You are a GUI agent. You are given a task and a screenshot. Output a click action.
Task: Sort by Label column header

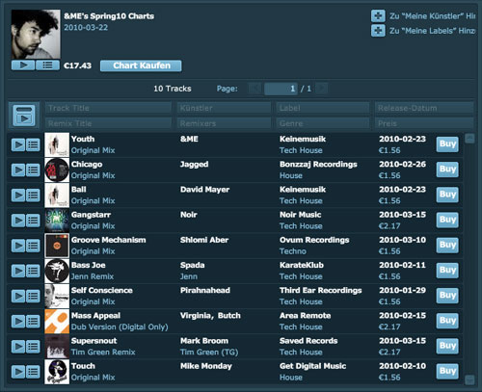323,108
